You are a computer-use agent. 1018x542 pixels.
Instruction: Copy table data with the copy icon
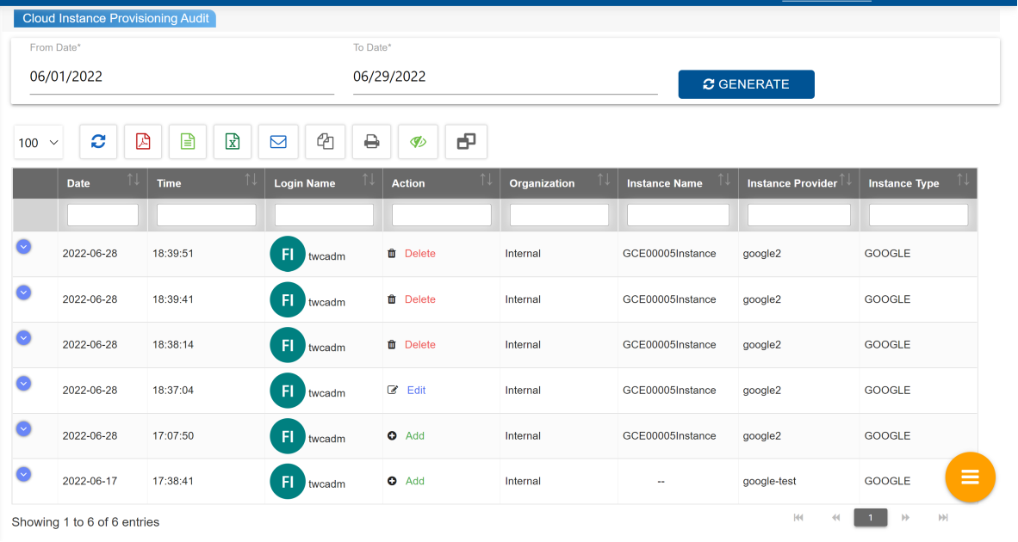(325, 142)
